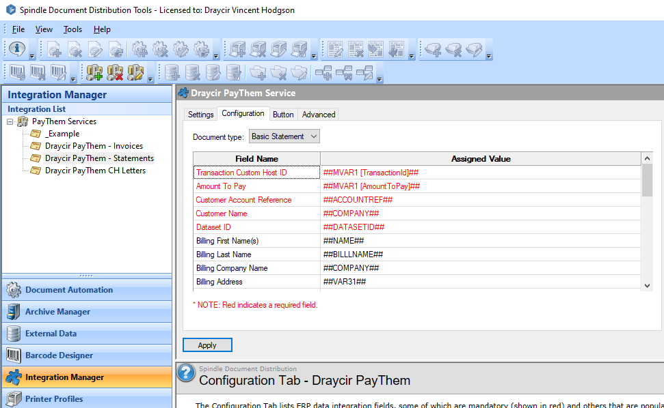The width and height of the screenshot is (664, 408).
Task: Click the edit barcode icon
Action: click(x=58, y=72)
